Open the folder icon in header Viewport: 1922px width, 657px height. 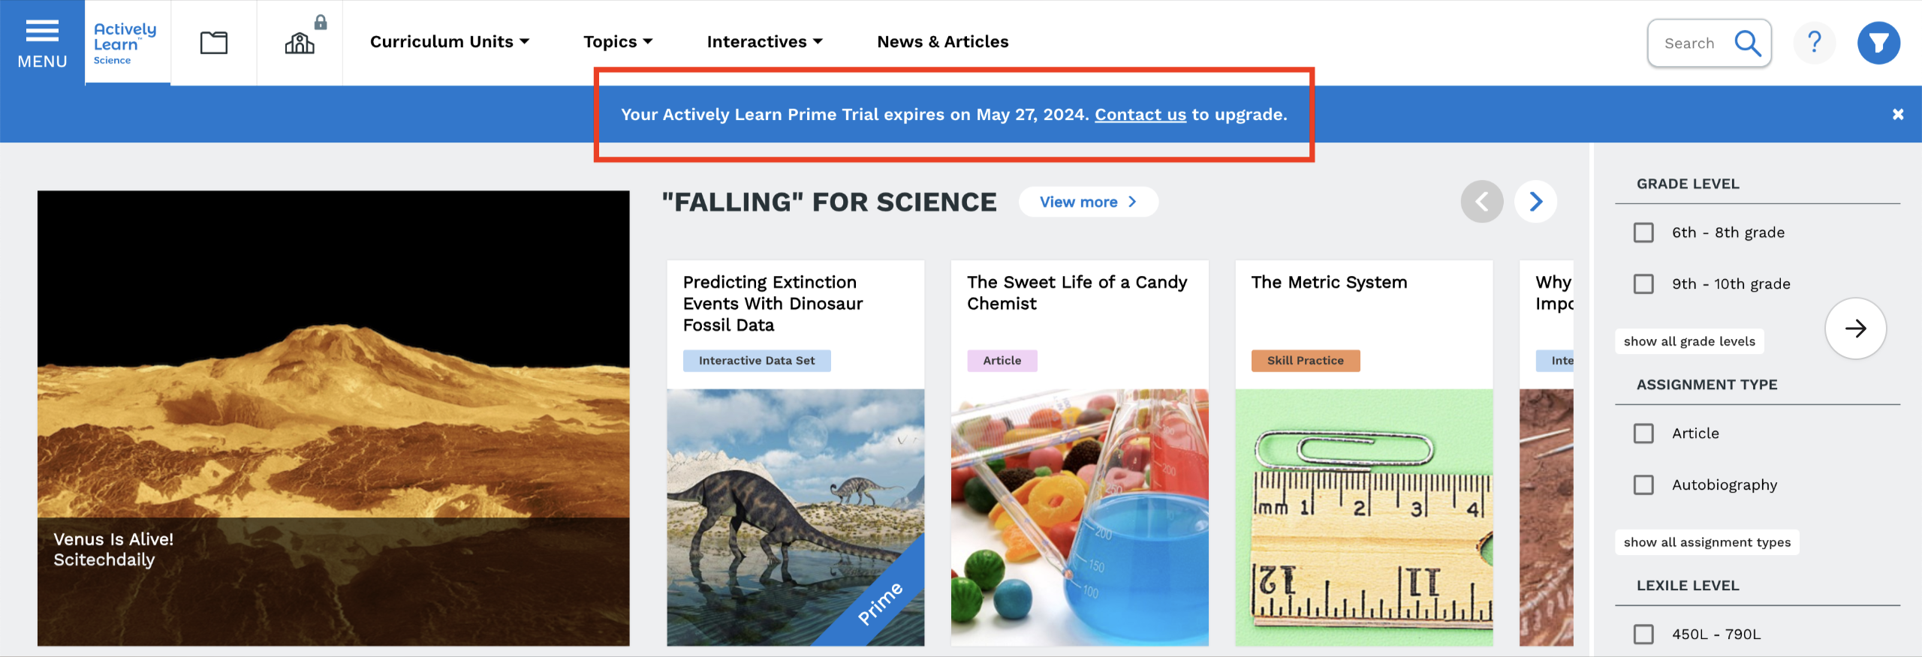[x=214, y=43]
